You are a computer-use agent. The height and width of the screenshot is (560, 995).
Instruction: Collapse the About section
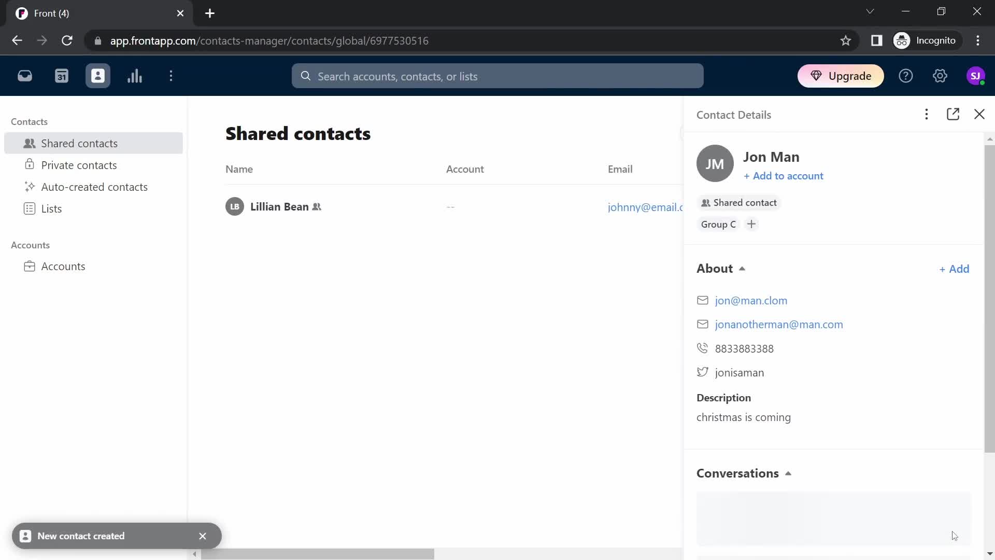(742, 268)
